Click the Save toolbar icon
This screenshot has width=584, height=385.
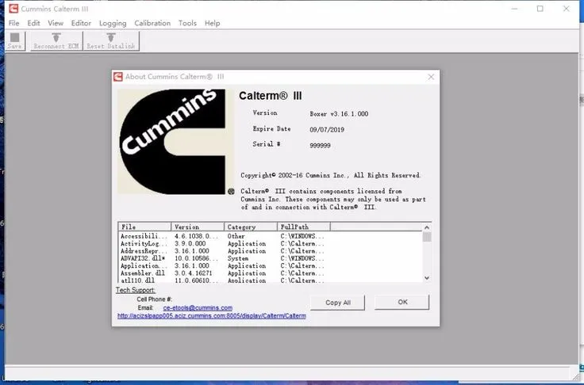15,40
